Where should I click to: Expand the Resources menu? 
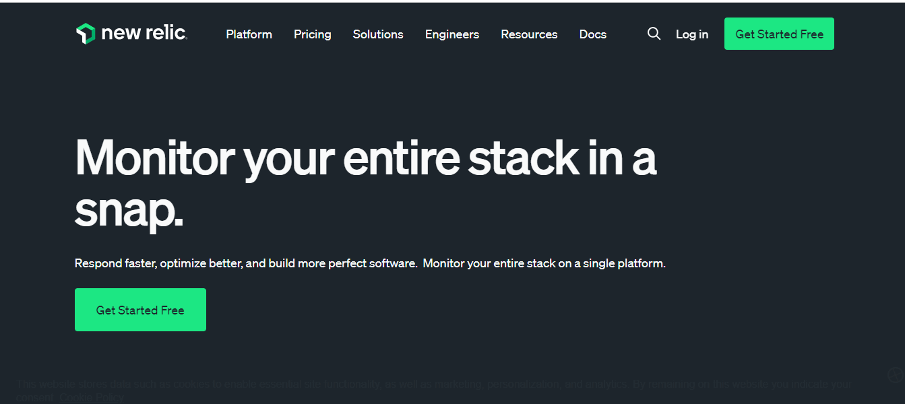(529, 34)
